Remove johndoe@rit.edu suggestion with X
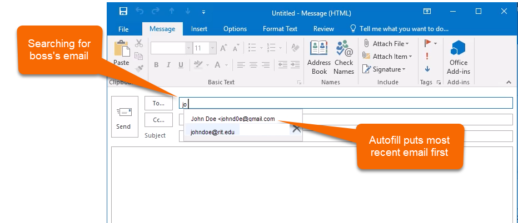The image size is (518, 223). (296, 129)
